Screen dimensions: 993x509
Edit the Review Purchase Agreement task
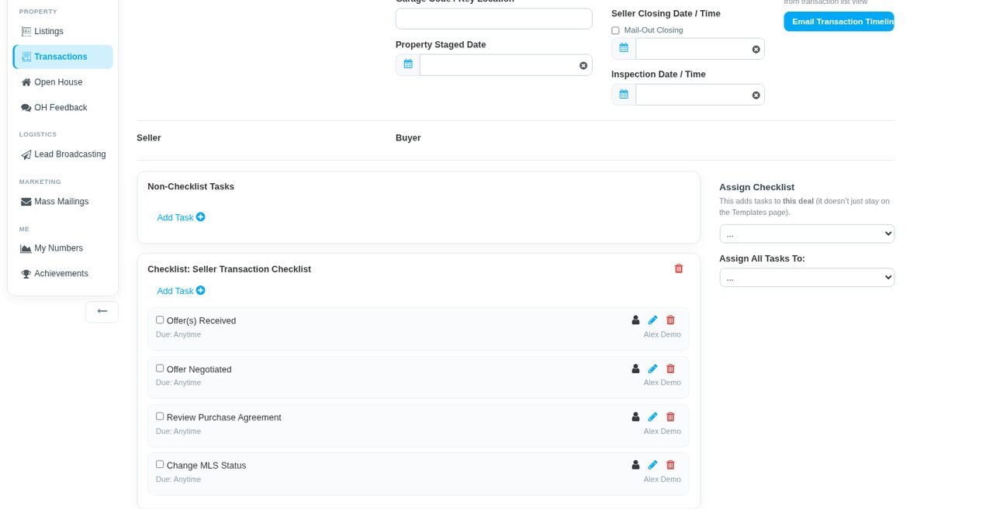[x=652, y=417]
